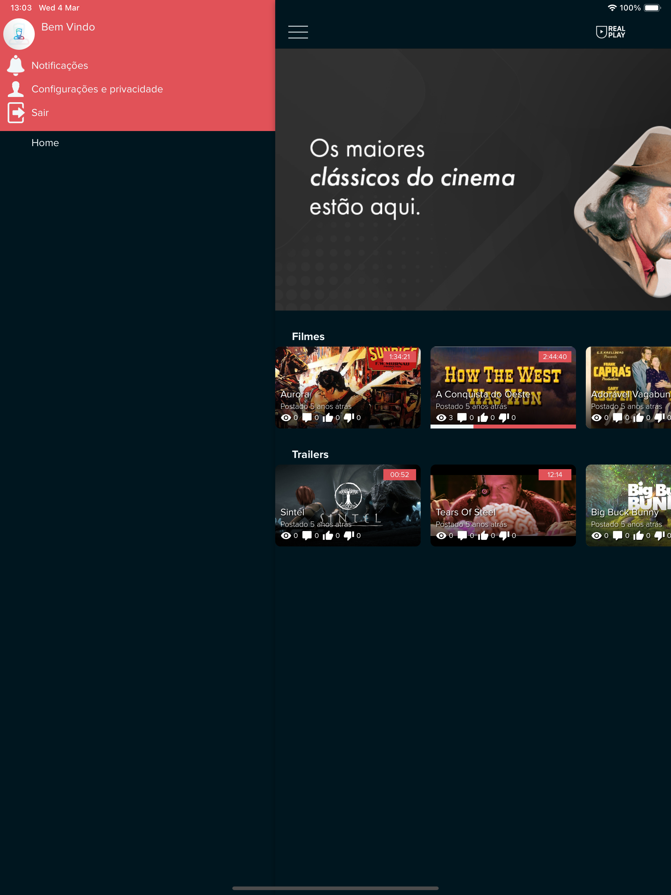Tap views eye icon on Tears Of Steel
This screenshot has height=895, width=671.
tap(442, 536)
